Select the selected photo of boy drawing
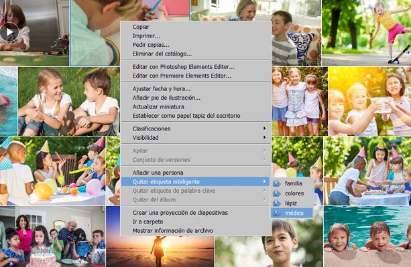Viewport: 411px width, 267px height. pos(95,33)
